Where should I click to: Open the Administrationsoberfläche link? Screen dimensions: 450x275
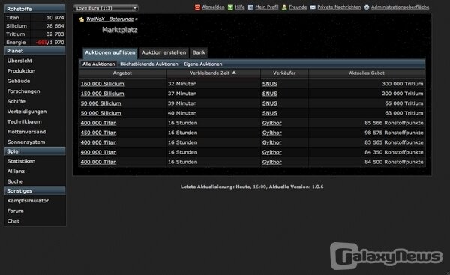tap(400, 7)
